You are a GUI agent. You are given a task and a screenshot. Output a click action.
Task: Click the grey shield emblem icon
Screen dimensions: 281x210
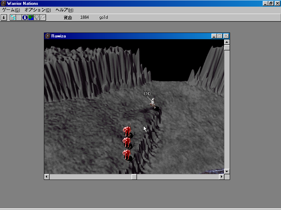pos(37,17)
